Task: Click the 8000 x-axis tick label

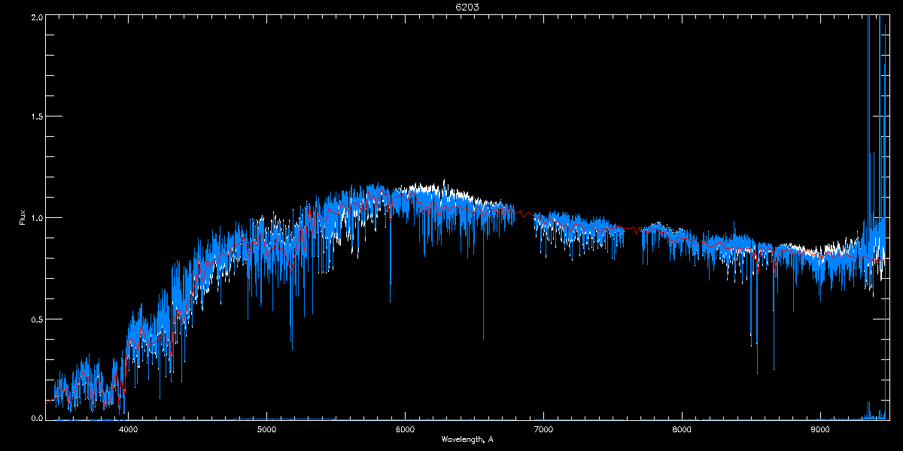Action: tap(682, 429)
